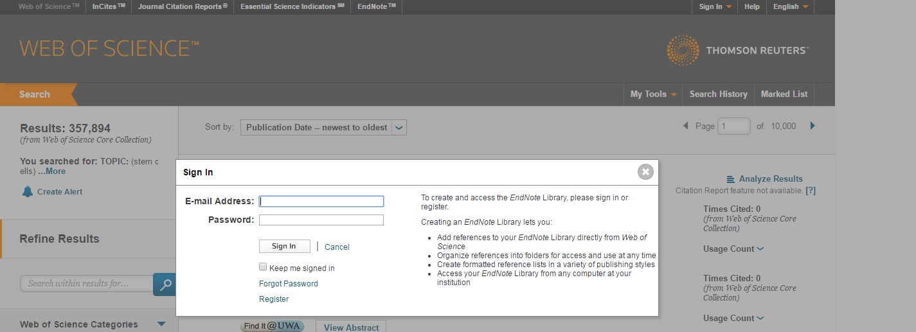Expand first Usage Count chevron
916x332 pixels.
[760, 249]
